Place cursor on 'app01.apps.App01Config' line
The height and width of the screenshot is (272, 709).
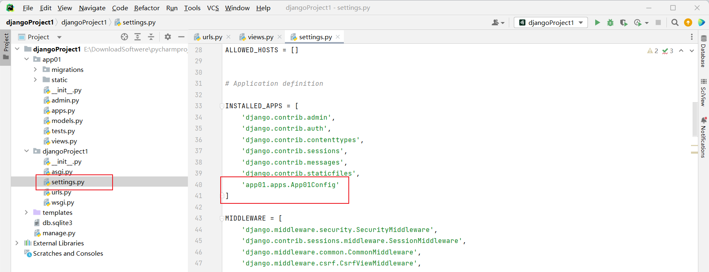coord(290,185)
